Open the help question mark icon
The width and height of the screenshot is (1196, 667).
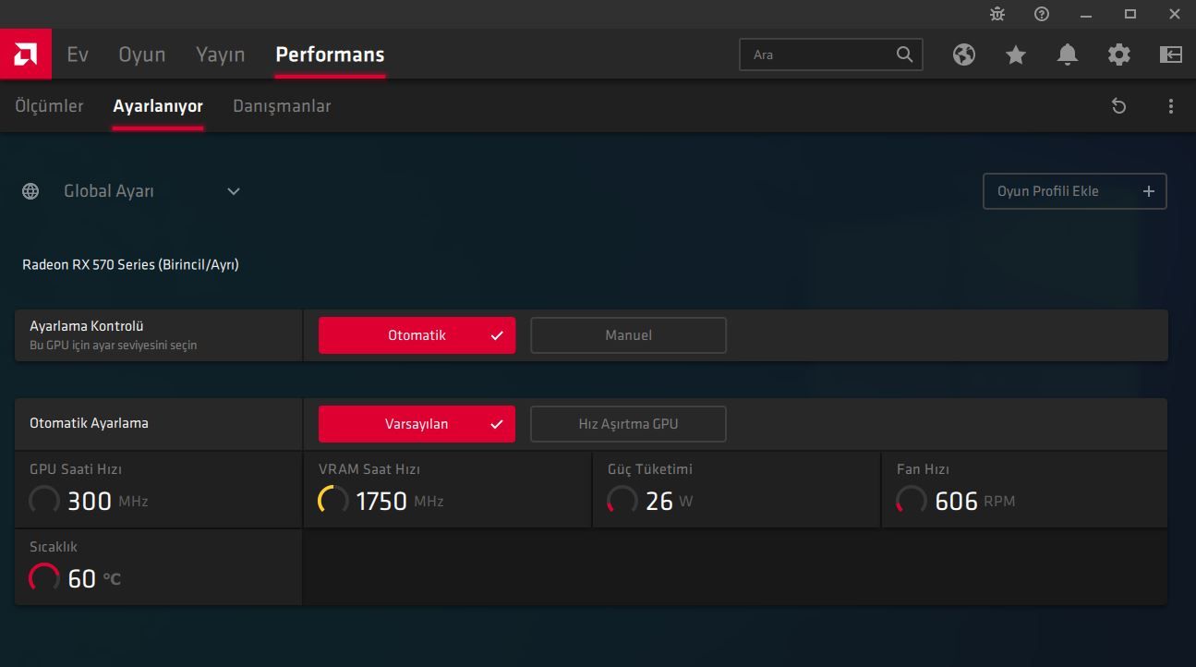pyautogui.click(x=1042, y=14)
